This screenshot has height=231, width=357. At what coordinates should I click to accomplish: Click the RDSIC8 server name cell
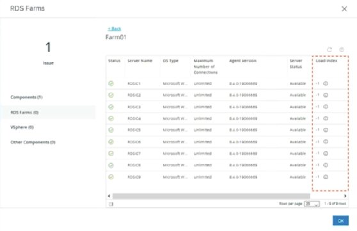pyautogui.click(x=134, y=165)
